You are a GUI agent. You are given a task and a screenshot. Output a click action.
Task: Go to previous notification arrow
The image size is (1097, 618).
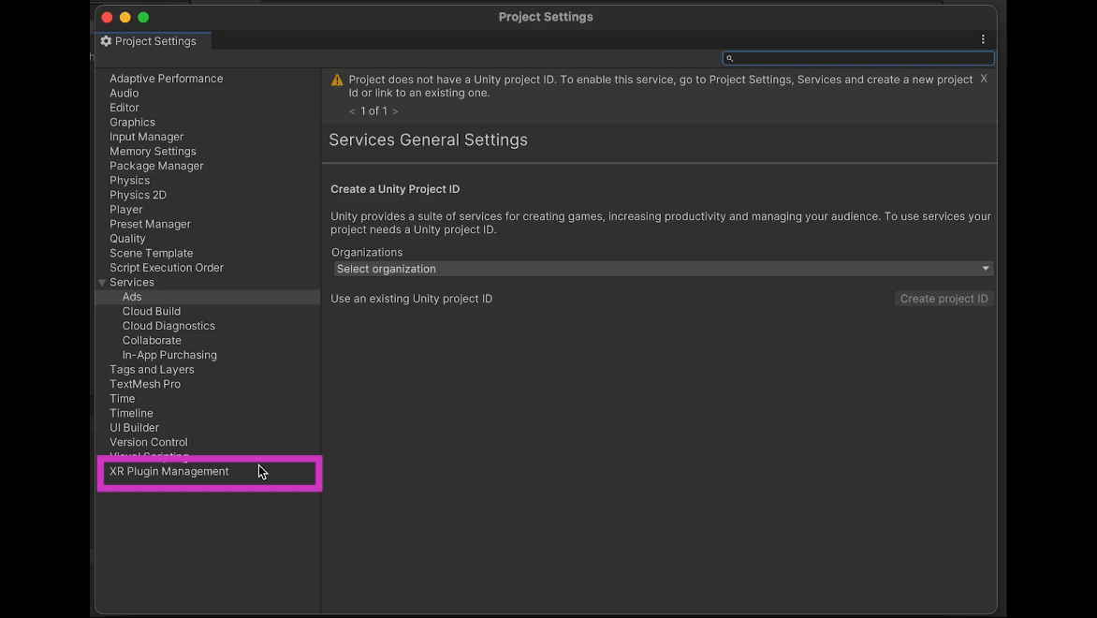click(x=352, y=111)
